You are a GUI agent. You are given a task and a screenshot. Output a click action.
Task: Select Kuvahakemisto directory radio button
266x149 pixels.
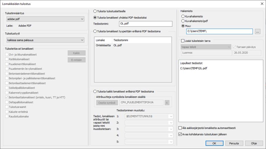[x=183, y=16]
